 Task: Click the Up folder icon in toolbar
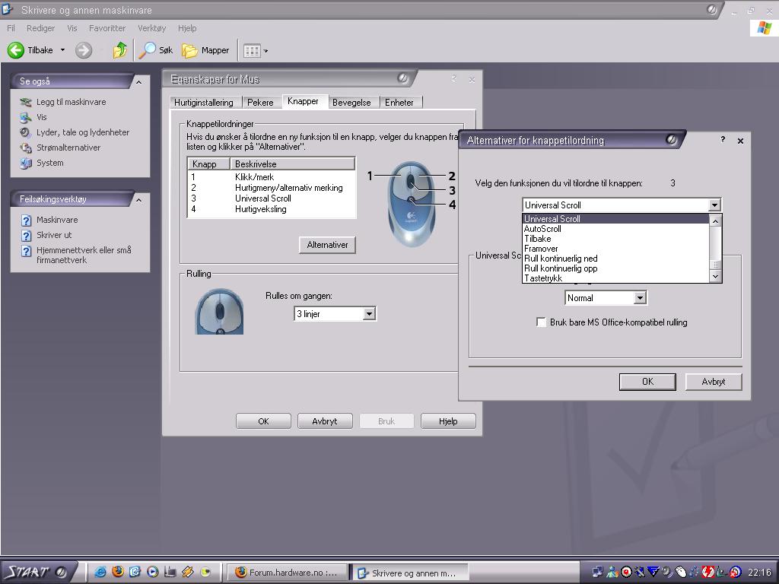tap(119, 50)
